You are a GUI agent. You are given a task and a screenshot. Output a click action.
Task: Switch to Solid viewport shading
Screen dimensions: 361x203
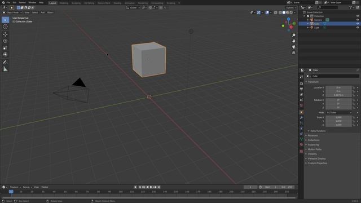tap(284, 12)
